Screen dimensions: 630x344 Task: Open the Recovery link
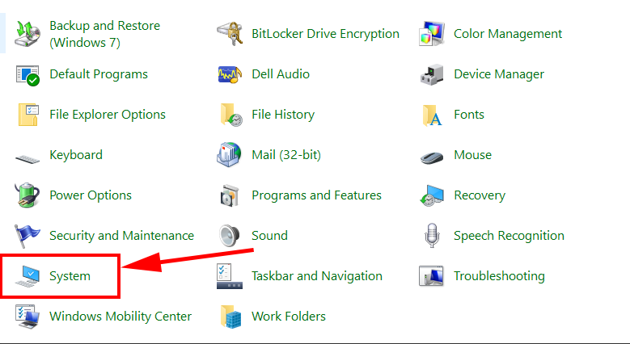(x=480, y=195)
